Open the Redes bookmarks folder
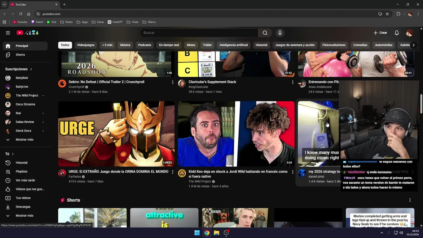 click(x=66, y=22)
